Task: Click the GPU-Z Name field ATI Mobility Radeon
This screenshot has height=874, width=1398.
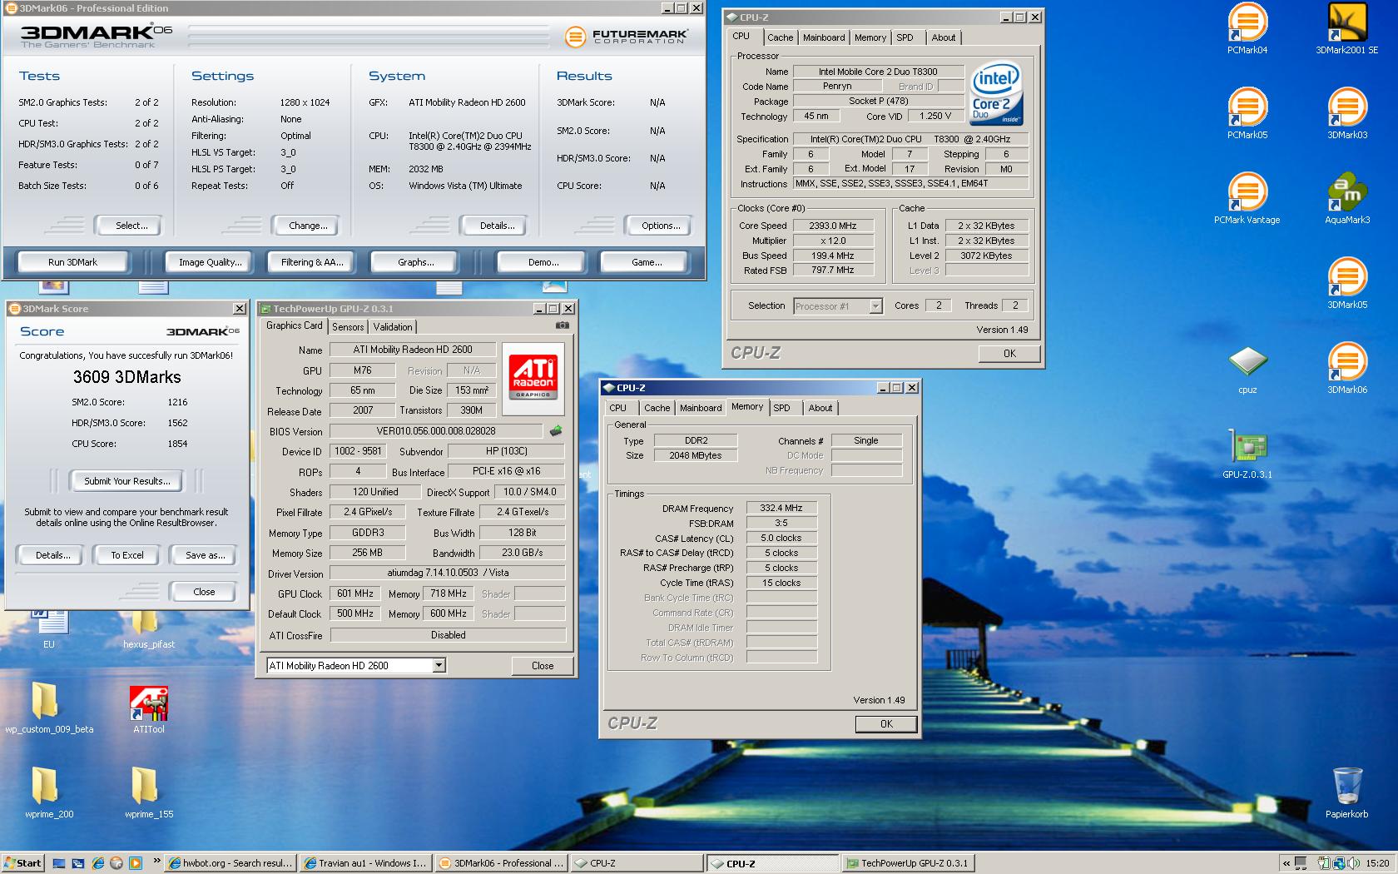Action: 413,350
